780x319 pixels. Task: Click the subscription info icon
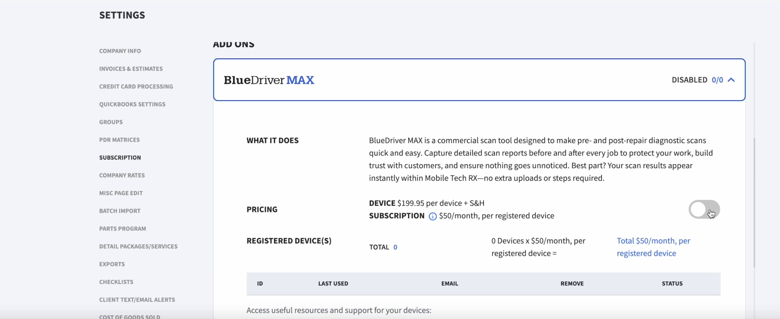click(432, 216)
